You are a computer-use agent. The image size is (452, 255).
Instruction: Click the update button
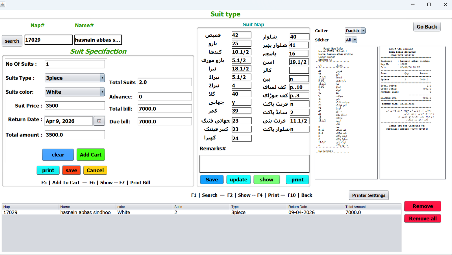point(238,179)
